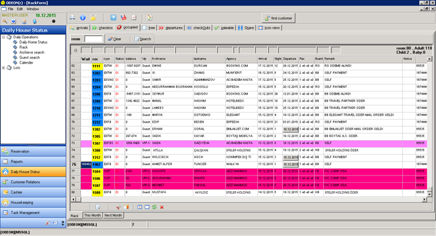Open the departures tab
The image size is (436, 236).
(171, 28)
